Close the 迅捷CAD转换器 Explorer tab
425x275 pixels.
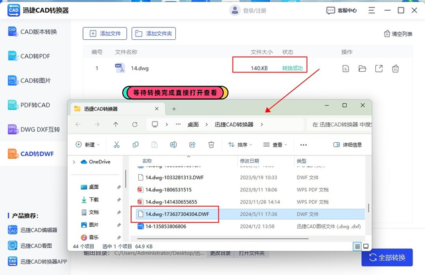[157, 109]
